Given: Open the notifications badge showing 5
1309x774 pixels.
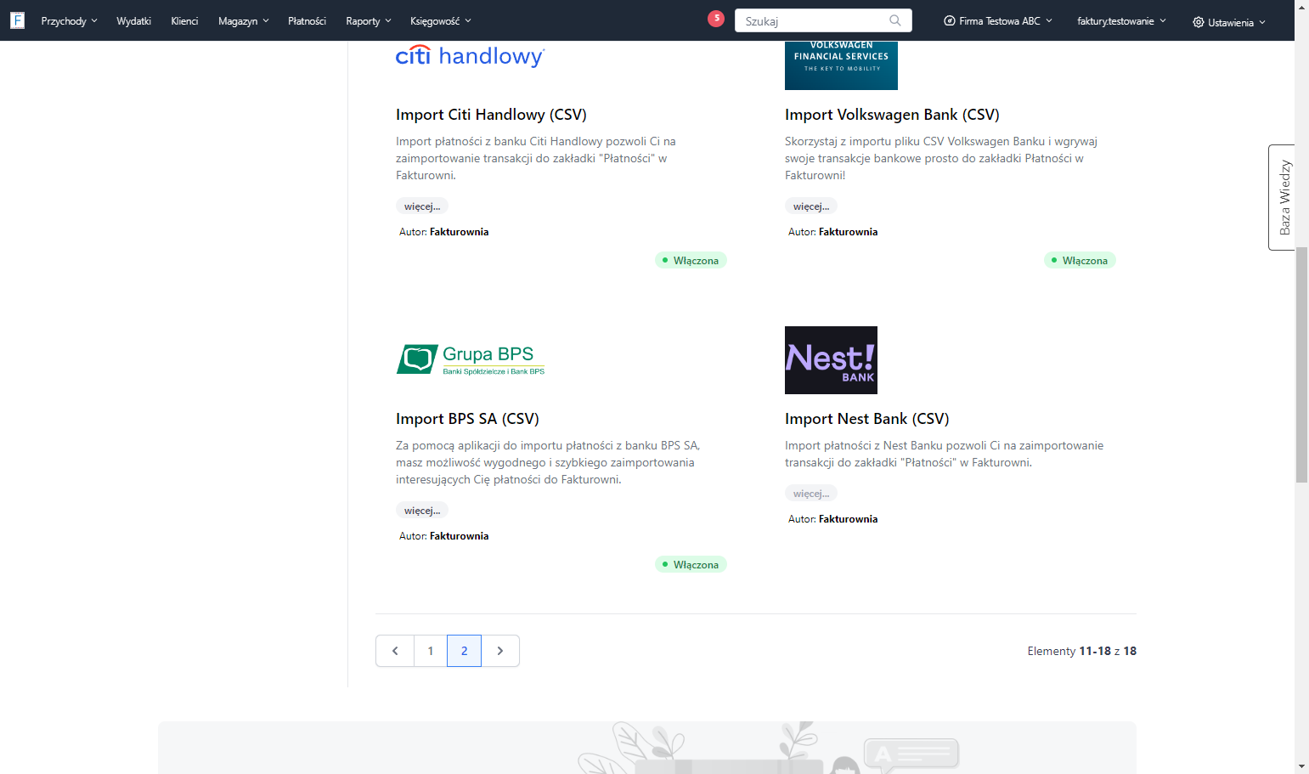Looking at the screenshot, I should coord(716,19).
